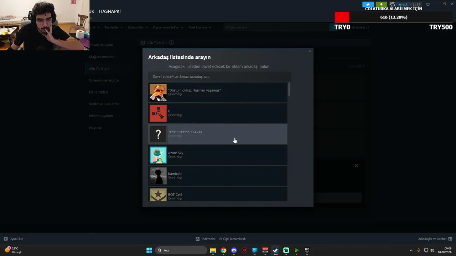Viewport: 456px width, 256px height.
Task: Open İndirmeler downloads status
Action: (221, 239)
